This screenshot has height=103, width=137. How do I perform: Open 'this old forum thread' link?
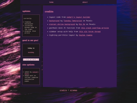coord(90,32)
